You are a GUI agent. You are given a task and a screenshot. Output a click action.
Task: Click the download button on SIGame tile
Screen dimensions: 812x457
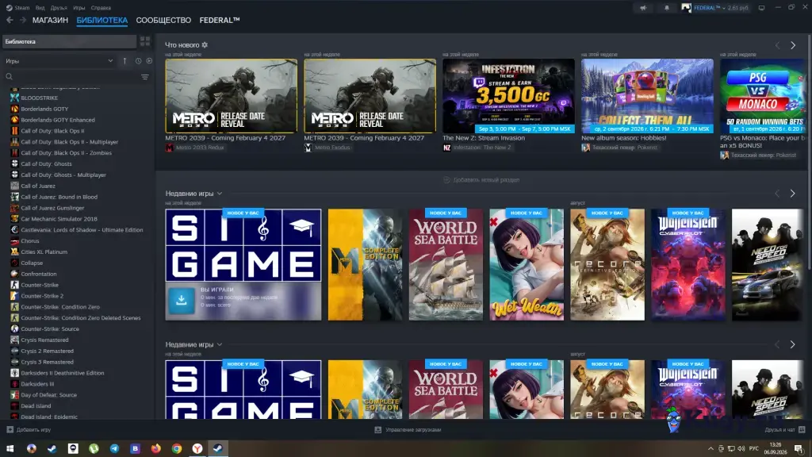tap(182, 301)
